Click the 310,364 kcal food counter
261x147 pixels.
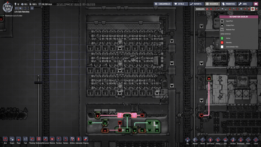coord(45,4)
